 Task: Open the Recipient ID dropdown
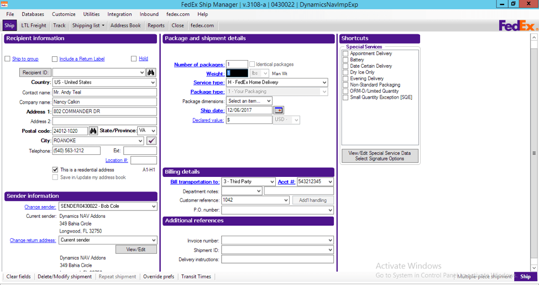pos(142,72)
